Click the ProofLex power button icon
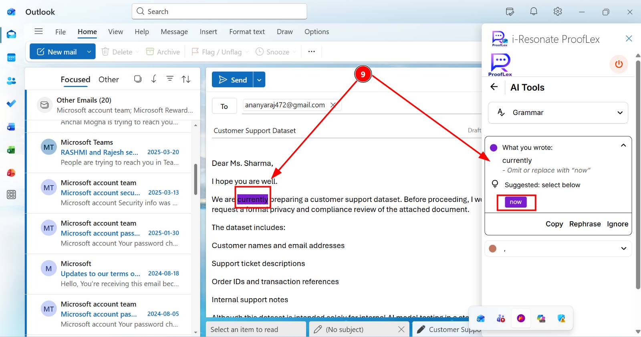The height and width of the screenshot is (337, 641). [619, 64]
